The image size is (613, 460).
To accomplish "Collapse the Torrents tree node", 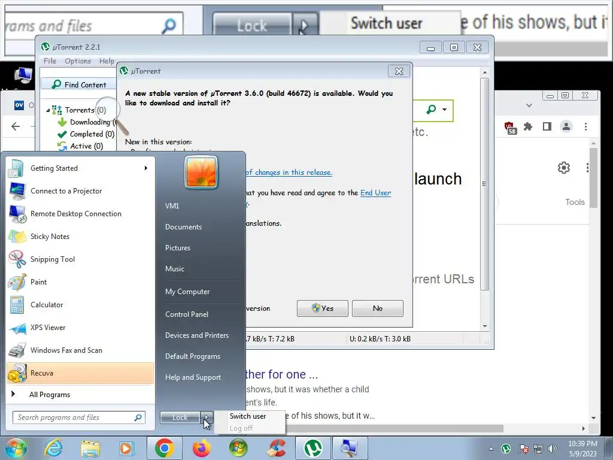I will tap(48, 110).
